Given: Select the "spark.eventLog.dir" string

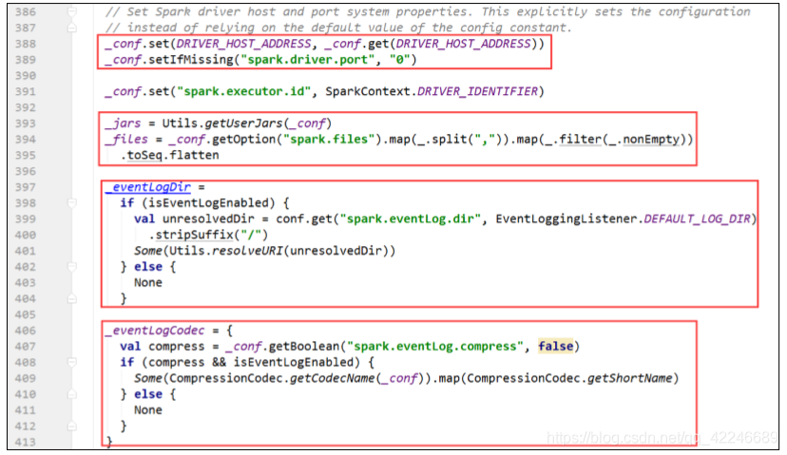Looking at the screenshot, I should [411, 219].
